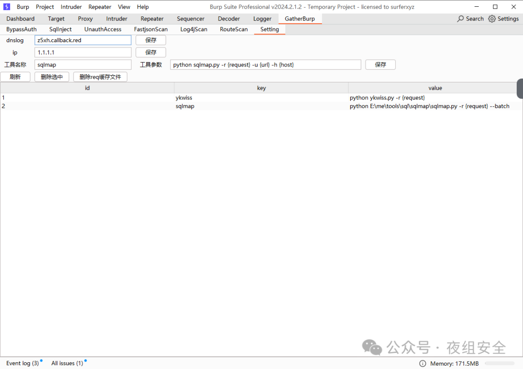Viewport: 523px width, 369px height.
Task: Open the Event log panel
Action: [x=22, y=363]
